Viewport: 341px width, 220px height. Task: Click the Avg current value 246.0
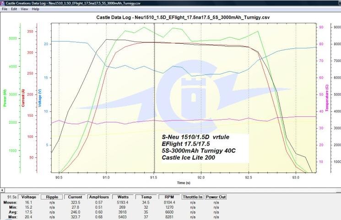click(76, 212)
